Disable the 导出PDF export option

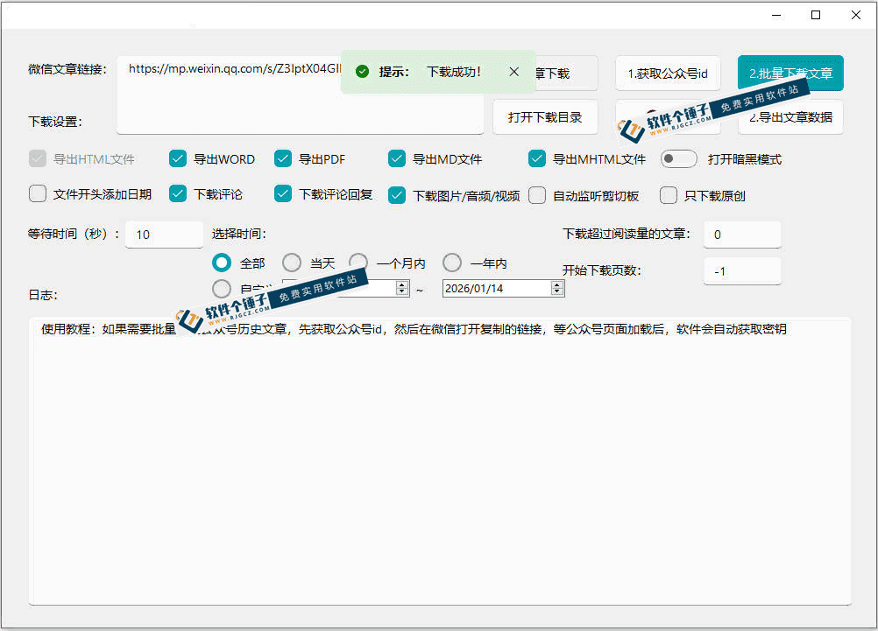tap(283, 159)
